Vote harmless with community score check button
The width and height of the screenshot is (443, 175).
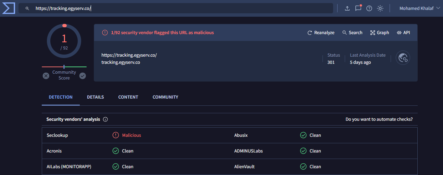(x=83, y=76)
